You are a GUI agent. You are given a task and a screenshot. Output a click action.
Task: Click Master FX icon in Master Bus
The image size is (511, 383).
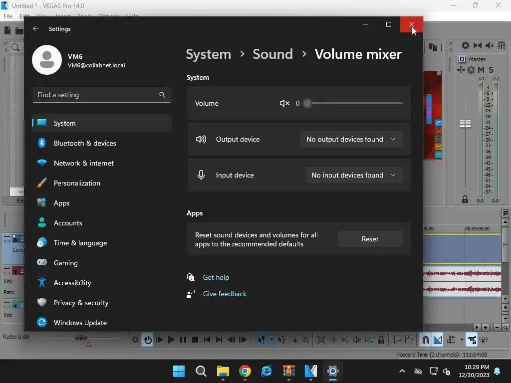pos(461,70)
